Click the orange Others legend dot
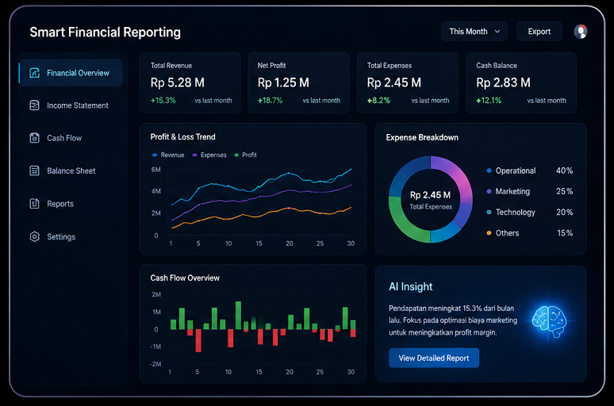Viewport: 614px width, 406px height. [489, 233]
